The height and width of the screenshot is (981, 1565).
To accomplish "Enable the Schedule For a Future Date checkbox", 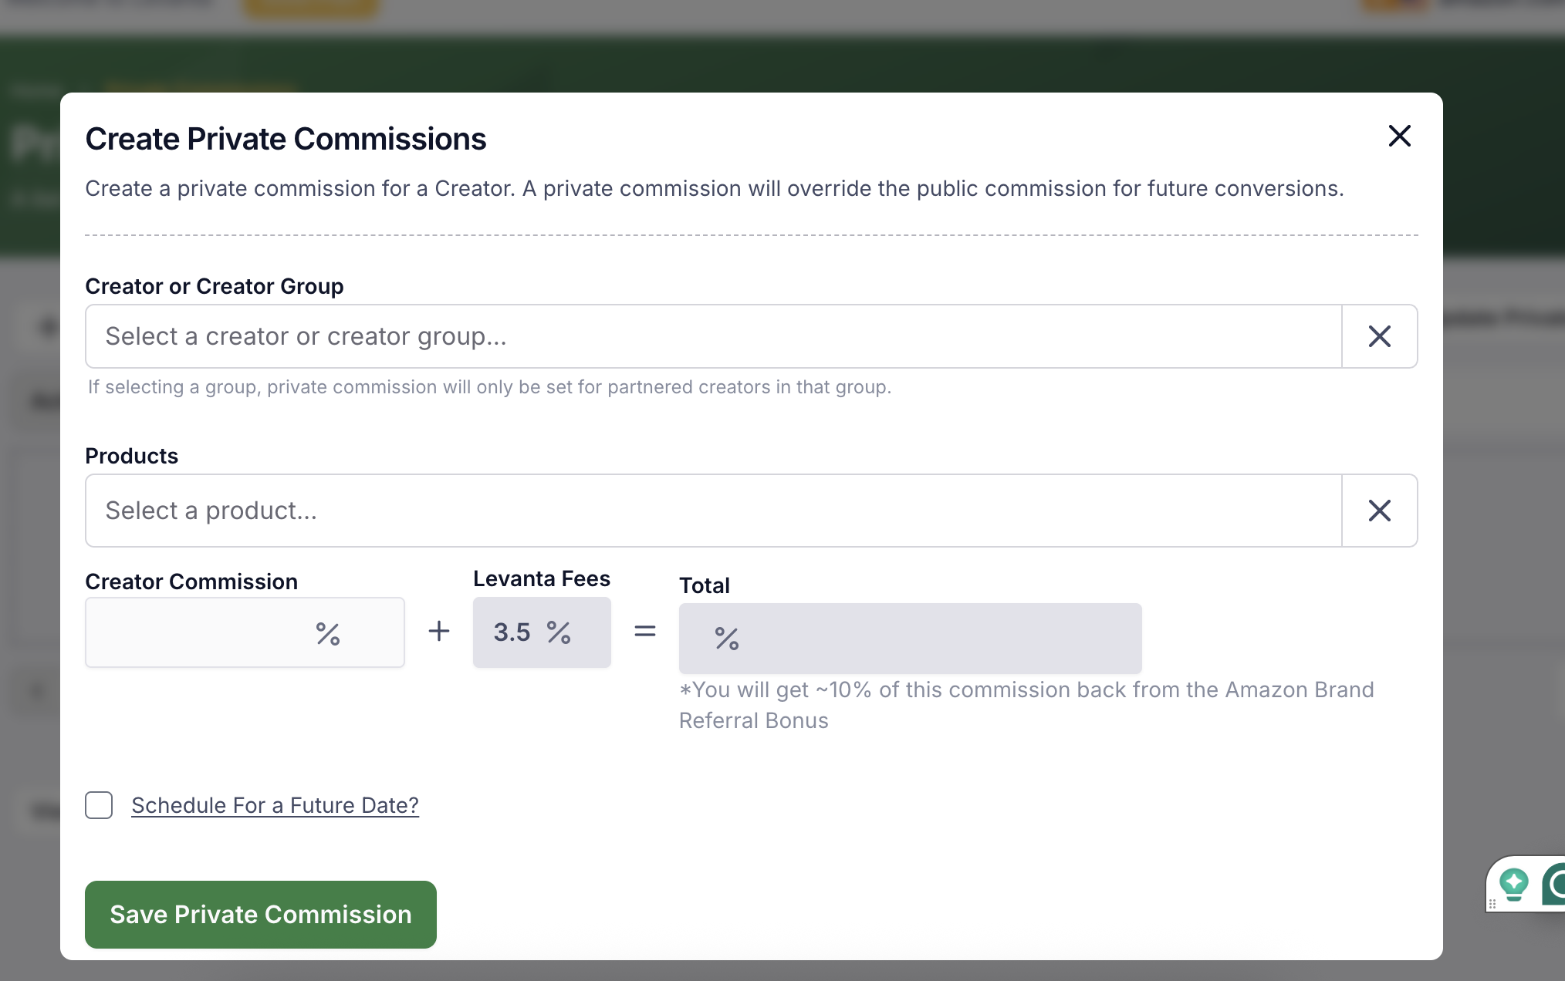I will (99, 805).
